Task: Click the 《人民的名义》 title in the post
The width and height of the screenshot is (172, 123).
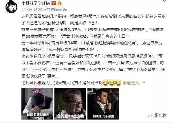Action: point(131,16)
